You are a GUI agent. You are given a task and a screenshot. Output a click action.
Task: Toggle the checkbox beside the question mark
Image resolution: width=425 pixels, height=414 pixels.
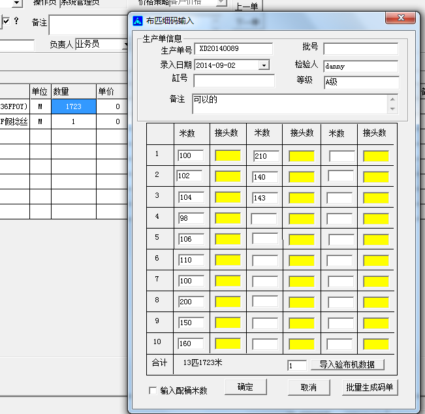click(x=7, y=21)
